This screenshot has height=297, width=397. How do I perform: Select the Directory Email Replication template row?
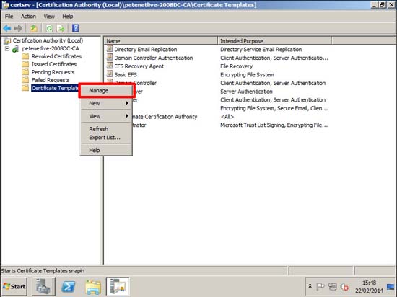tap(146, 49)
